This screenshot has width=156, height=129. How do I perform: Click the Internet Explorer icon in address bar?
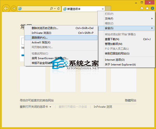tap(20, 9)
